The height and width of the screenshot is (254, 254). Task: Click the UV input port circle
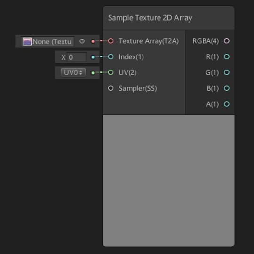pyautogui.click(x=111, y=72)
